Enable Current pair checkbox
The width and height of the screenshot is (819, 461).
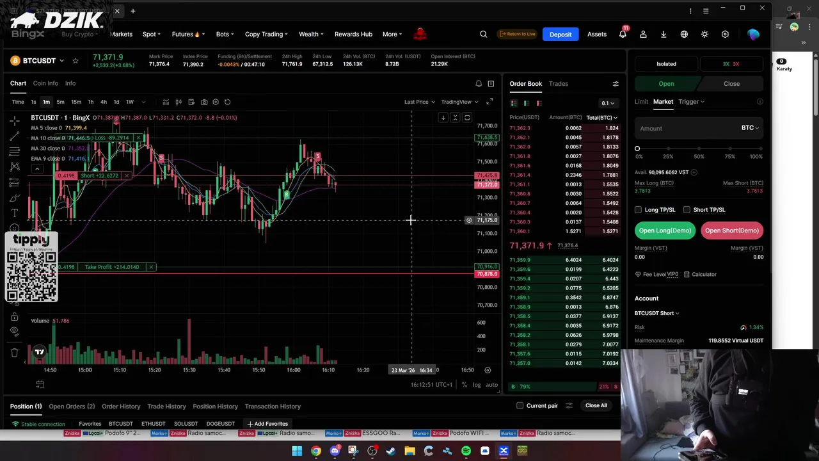tap(520, 405)
